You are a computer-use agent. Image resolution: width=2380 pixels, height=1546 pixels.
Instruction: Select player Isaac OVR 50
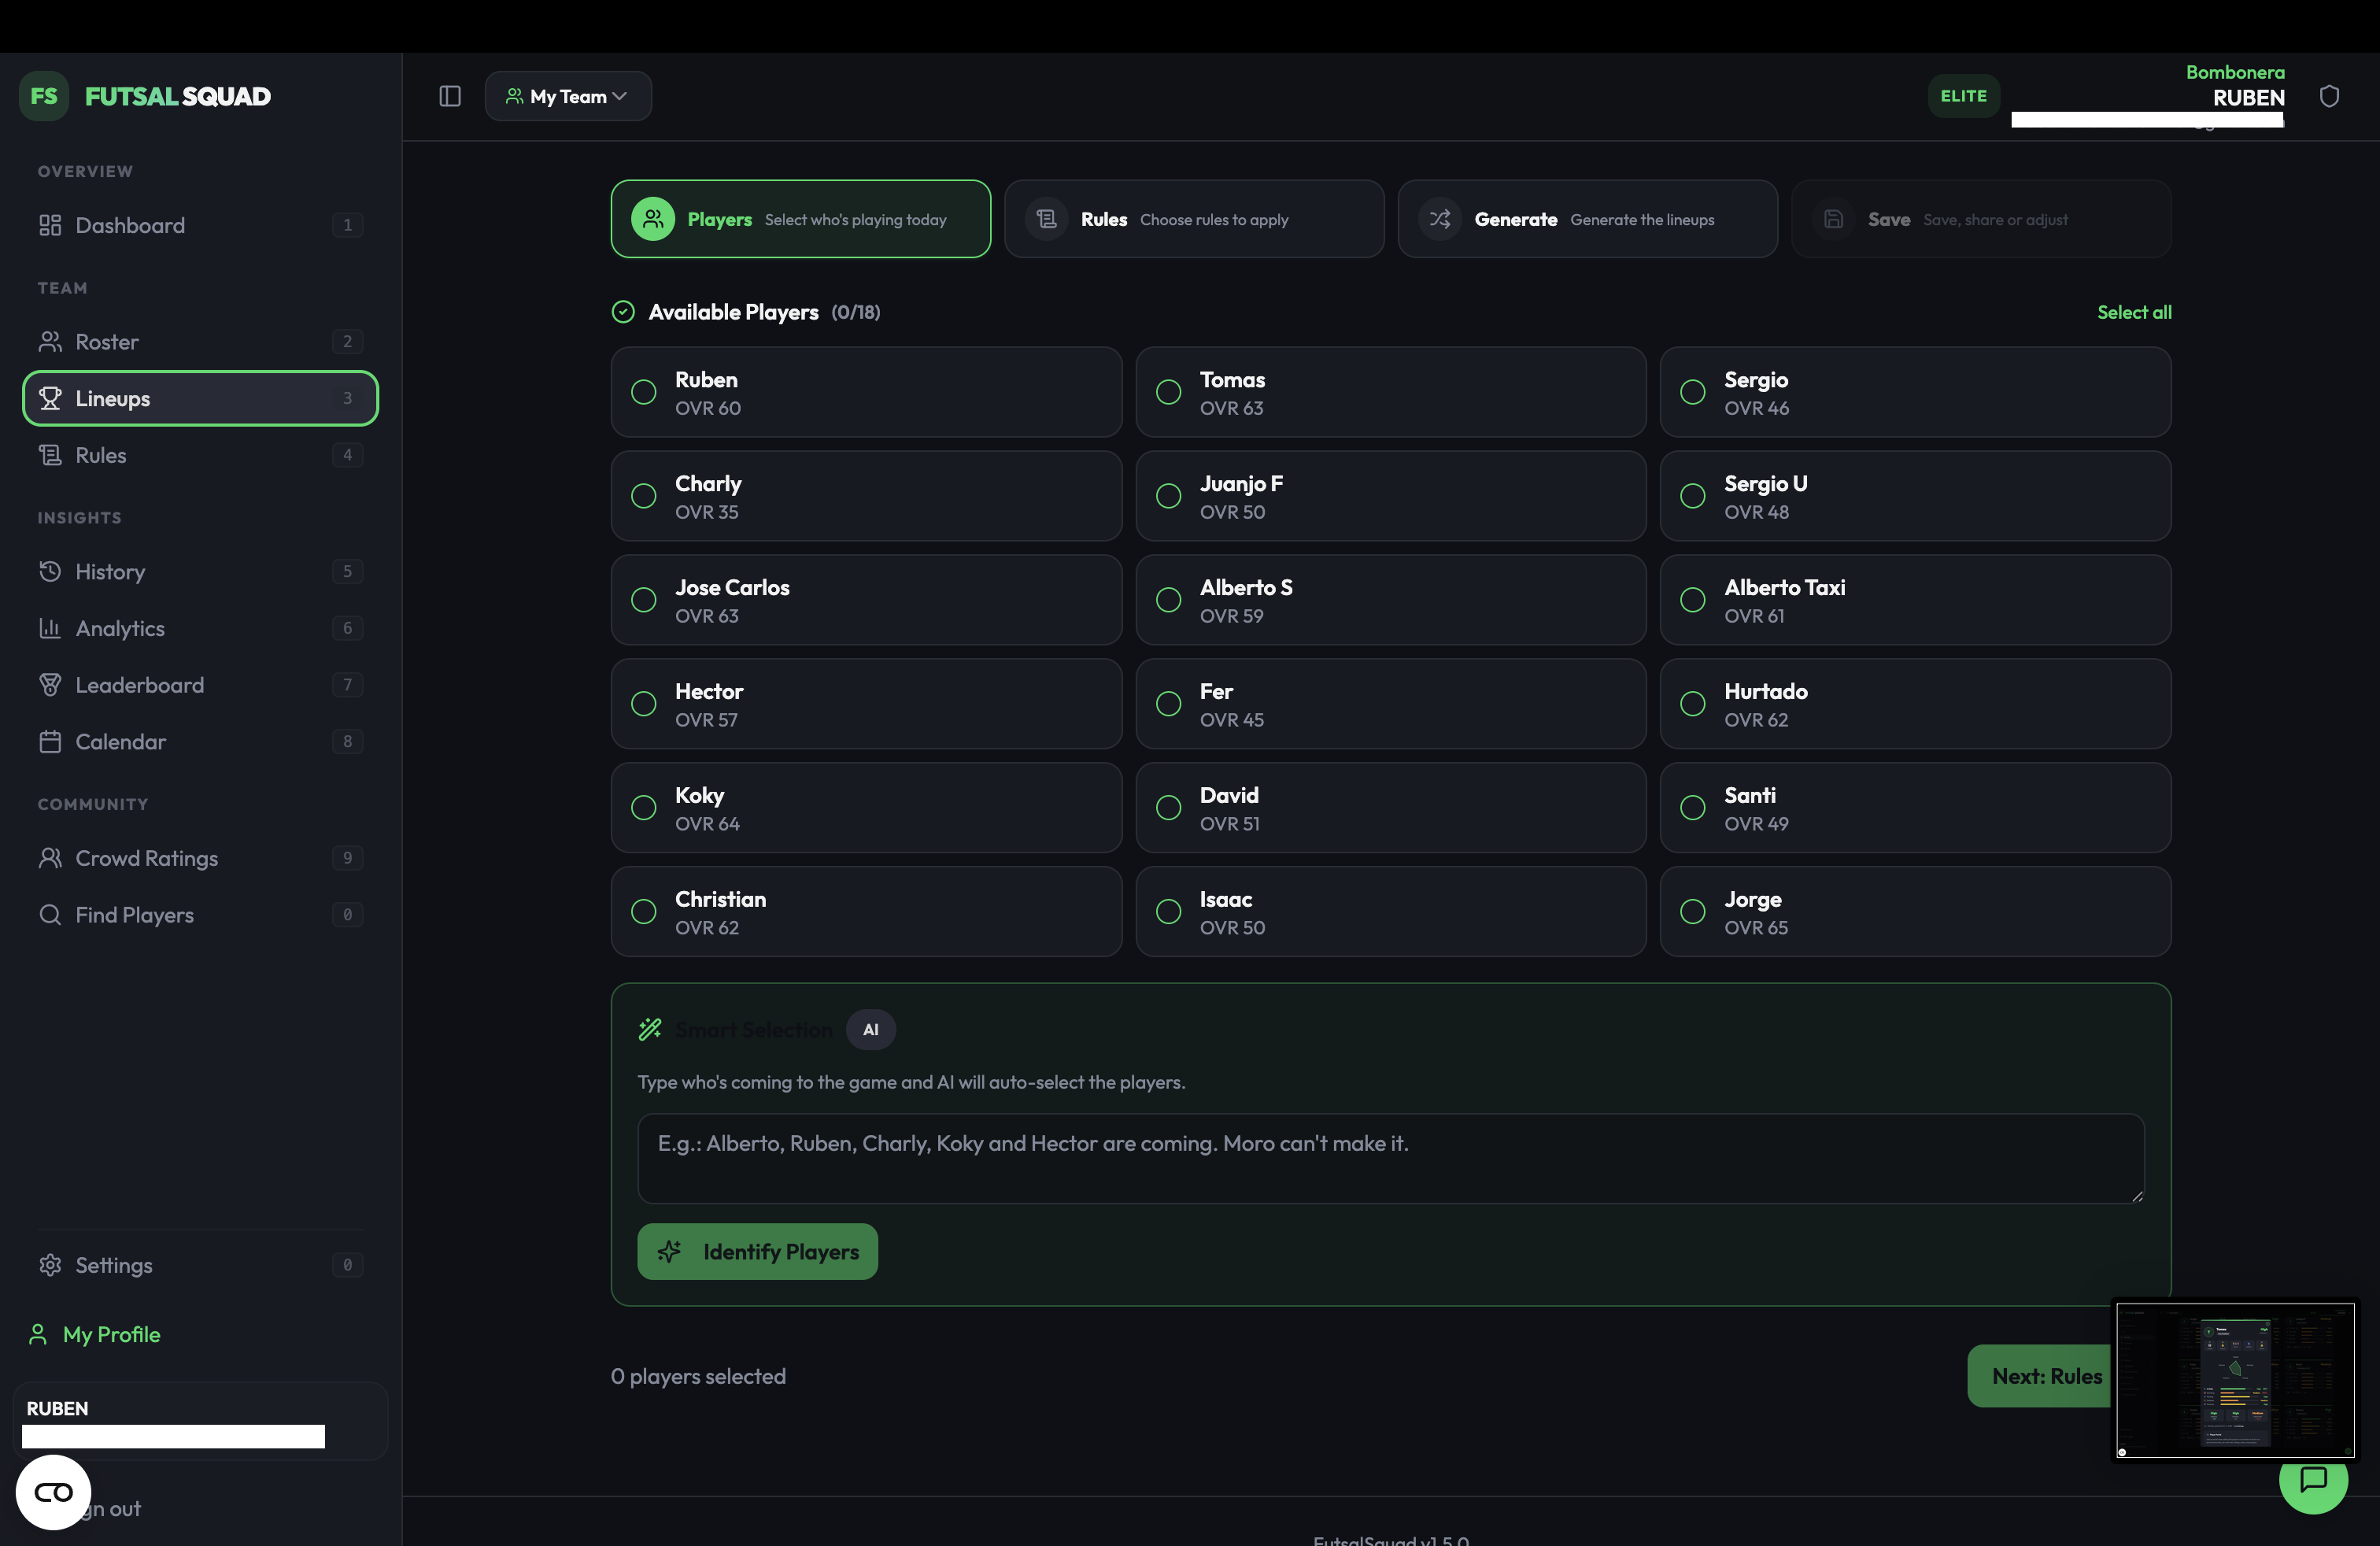pyautogui.click(x=1391, y=912)
